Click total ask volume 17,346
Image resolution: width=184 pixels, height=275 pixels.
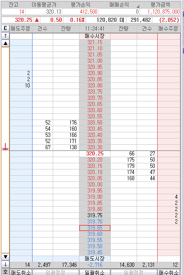66,265
